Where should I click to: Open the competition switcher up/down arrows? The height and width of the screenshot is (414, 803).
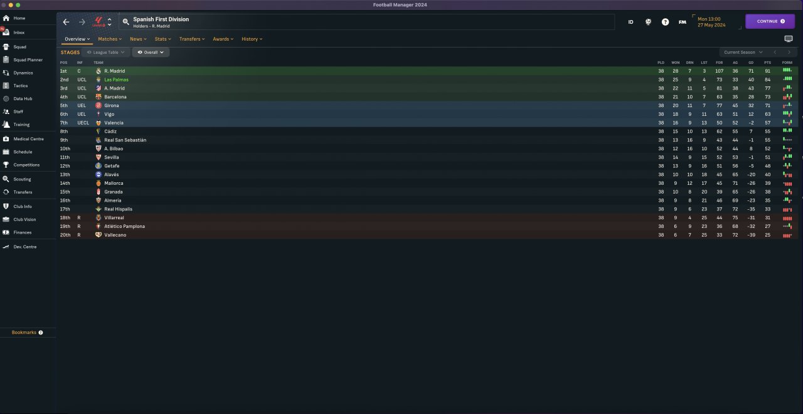point(110,22)
